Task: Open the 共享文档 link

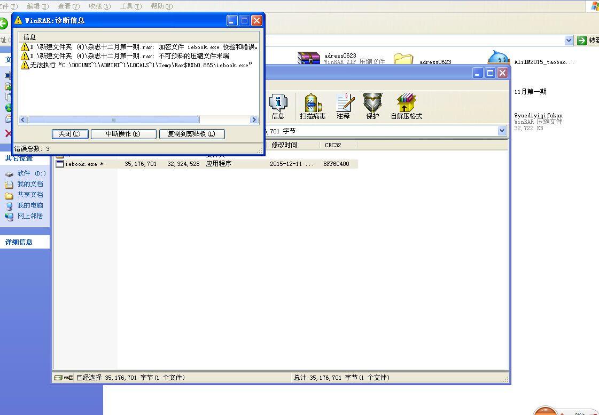Action: [x=30, y=195]
